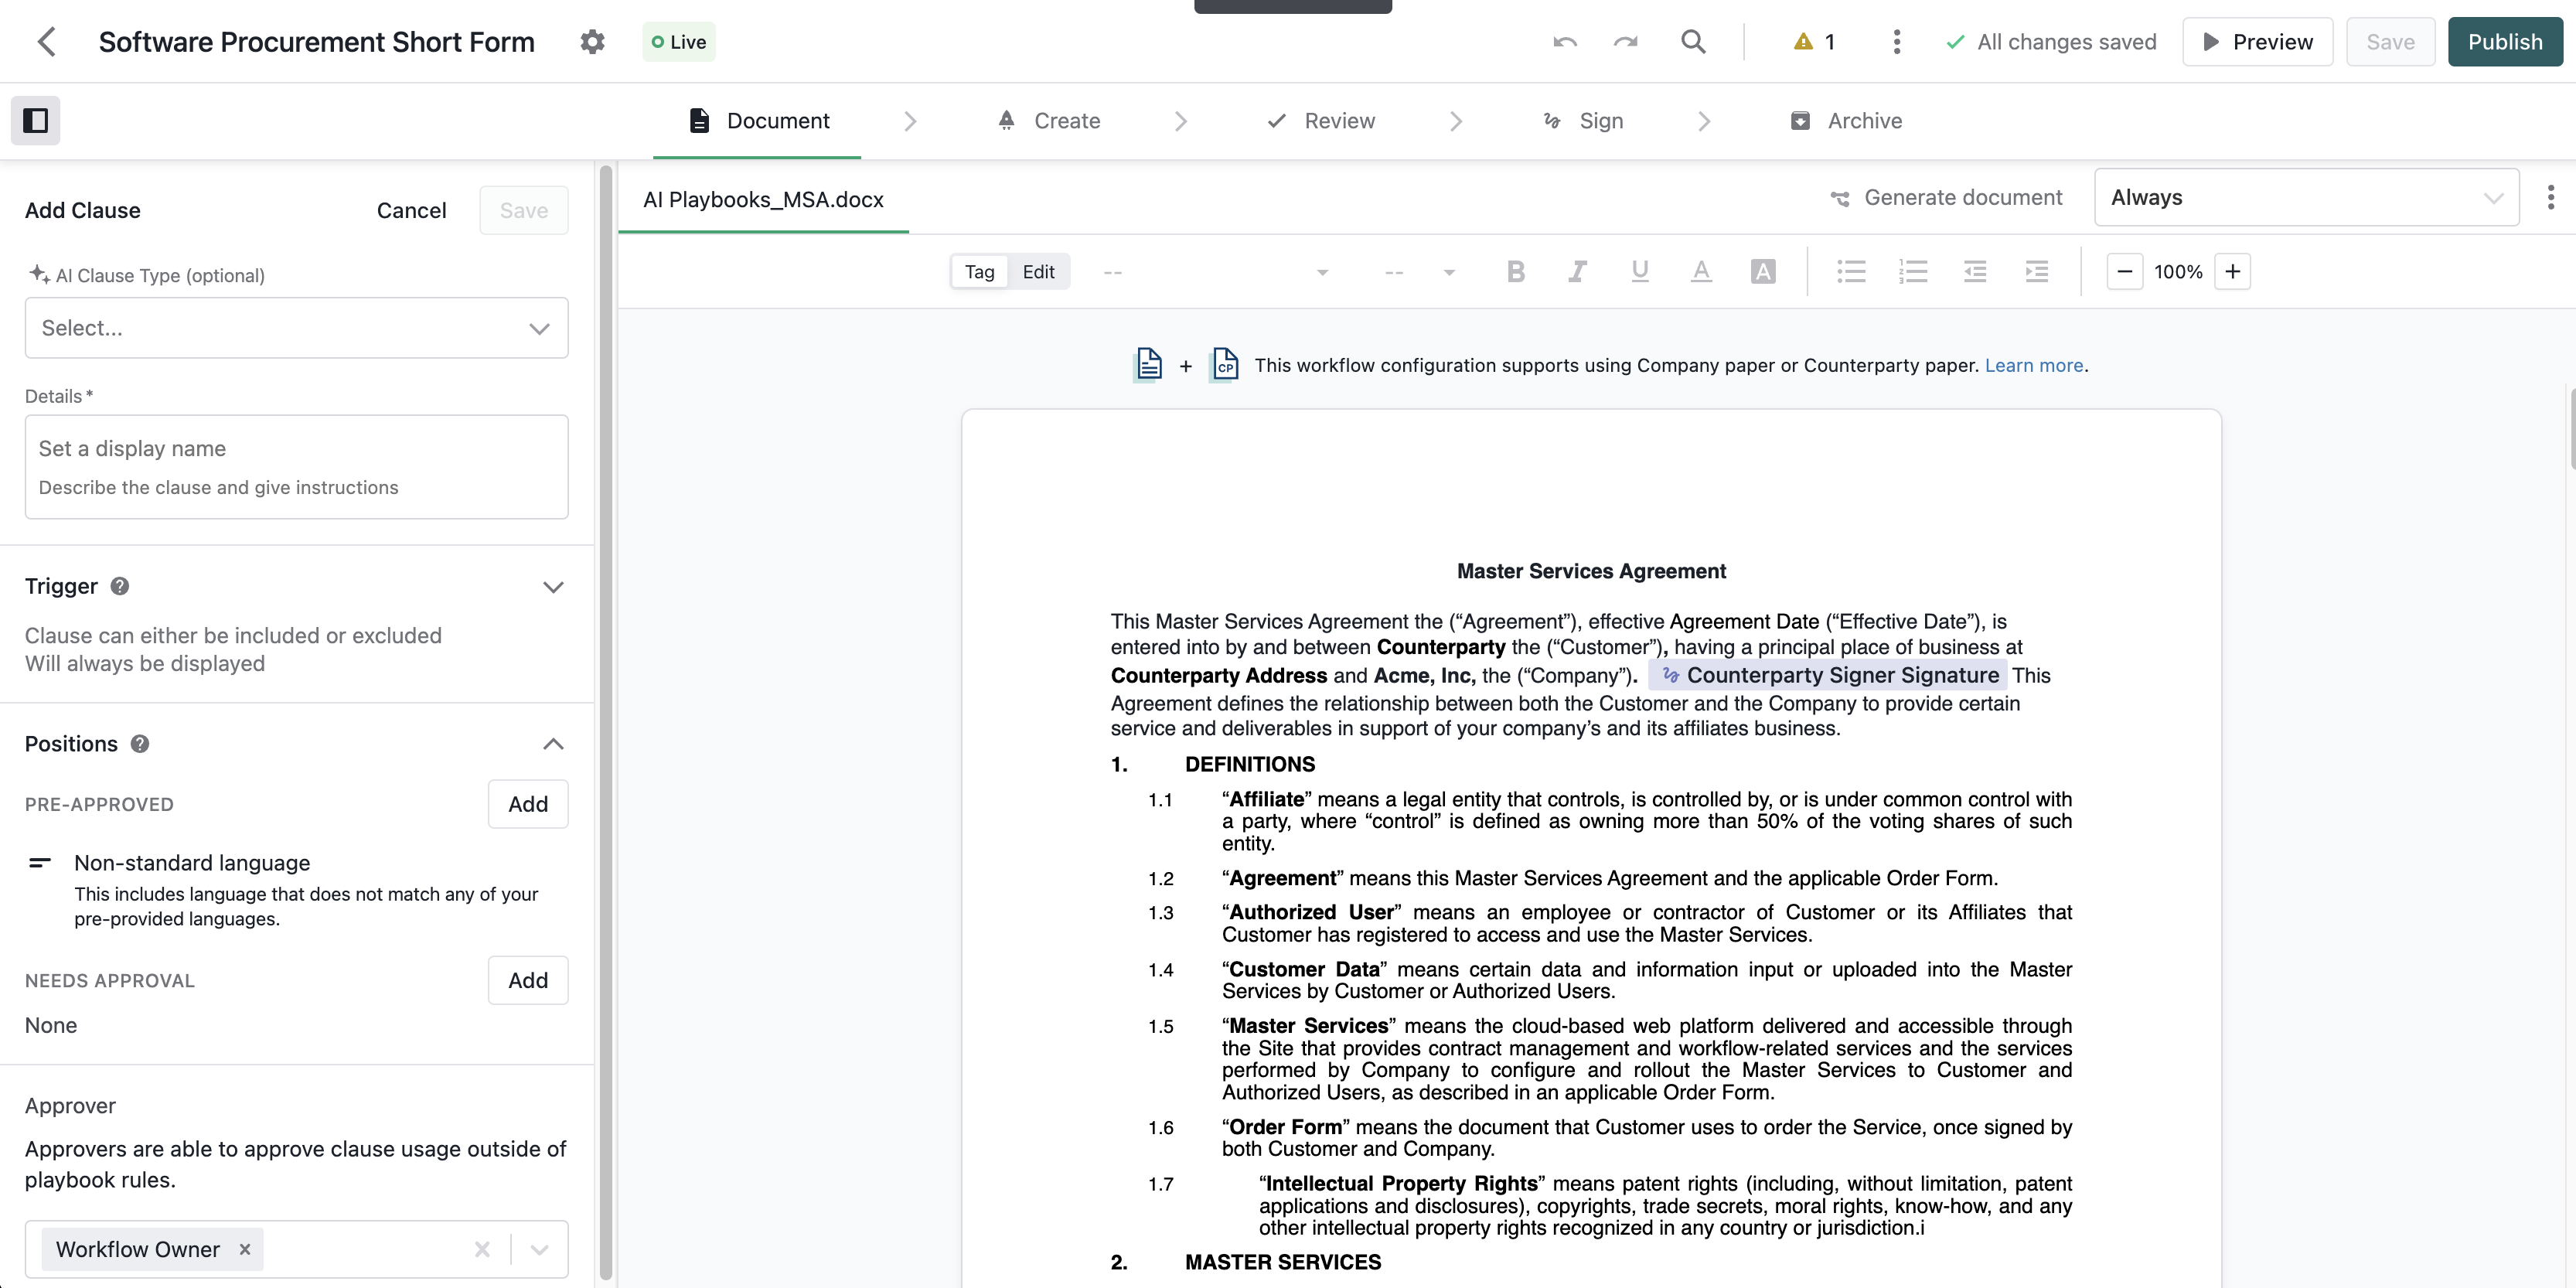Click the Publish button
Image resolution: width=2576 pixels, height=1288 pixels.
click(x=2504, y=42)
